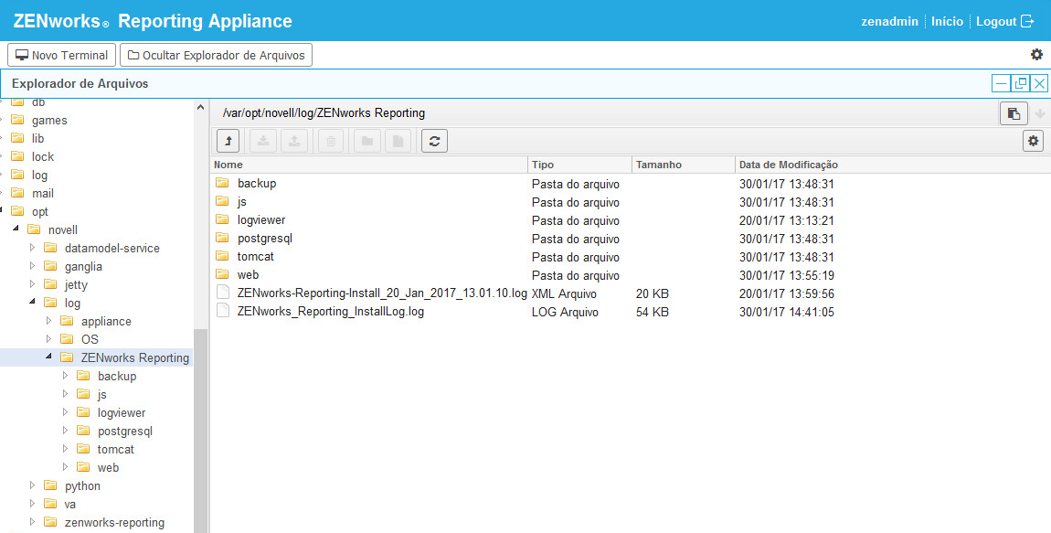1051x533 pixels.
Task: Select ZENworks_Reporting_InstallLog.log file
Action: click(330, 312)
